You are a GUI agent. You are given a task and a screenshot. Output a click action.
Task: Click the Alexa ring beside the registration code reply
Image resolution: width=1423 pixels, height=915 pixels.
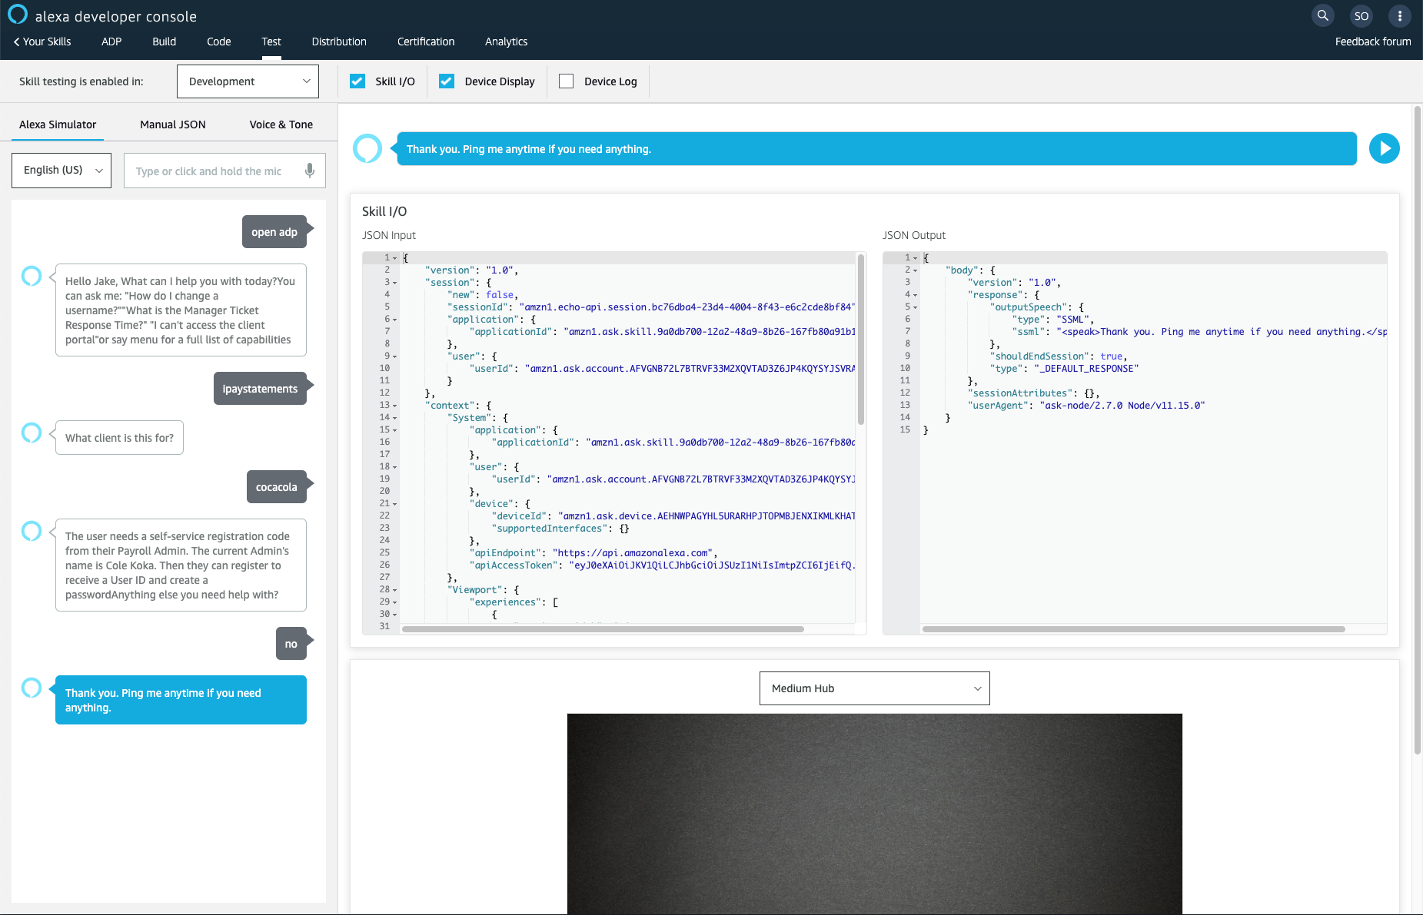32,531
